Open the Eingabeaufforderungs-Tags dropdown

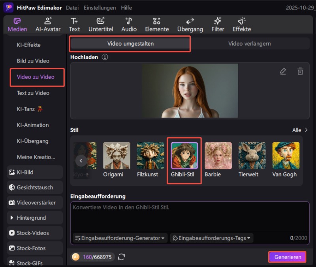pos(212,238)
